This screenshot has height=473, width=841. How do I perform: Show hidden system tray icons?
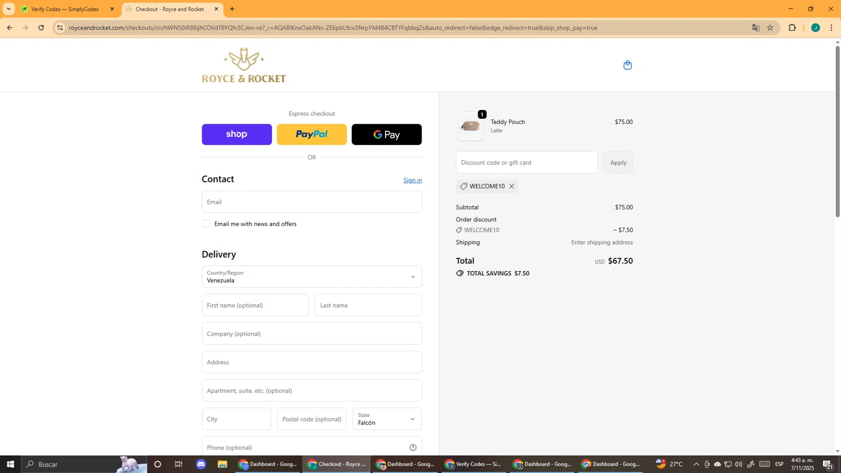click(x=696, y=464)
